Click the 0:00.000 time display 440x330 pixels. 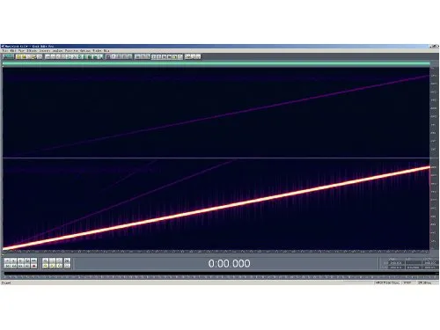point(229,263)
